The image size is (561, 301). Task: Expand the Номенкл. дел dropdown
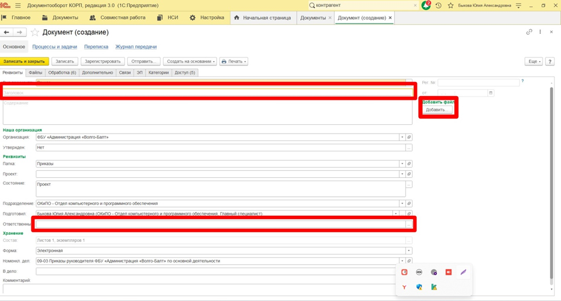[402, 261]
